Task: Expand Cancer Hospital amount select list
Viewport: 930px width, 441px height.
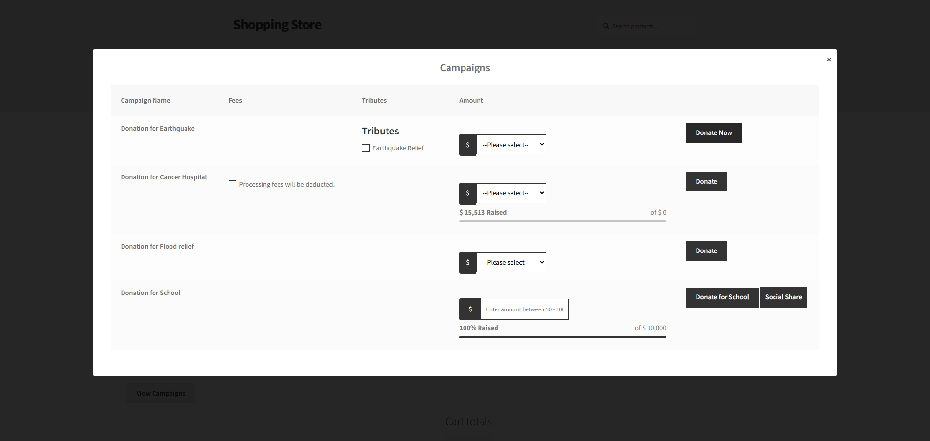Action: point(511,193)
